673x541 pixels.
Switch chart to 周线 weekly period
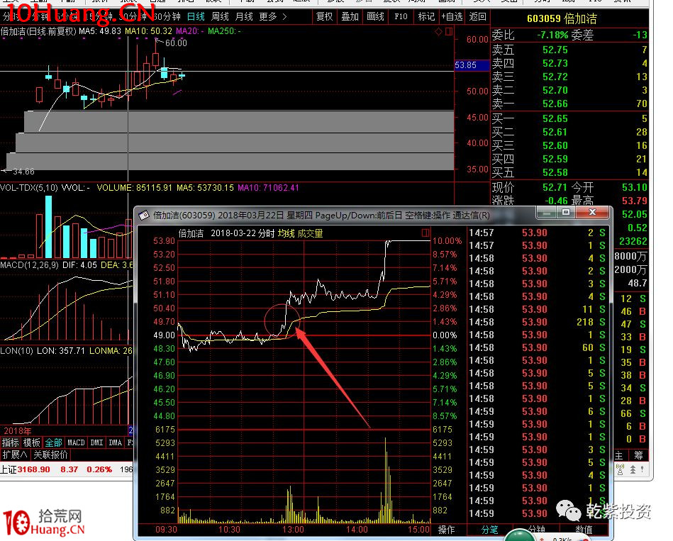click(220, 17)
